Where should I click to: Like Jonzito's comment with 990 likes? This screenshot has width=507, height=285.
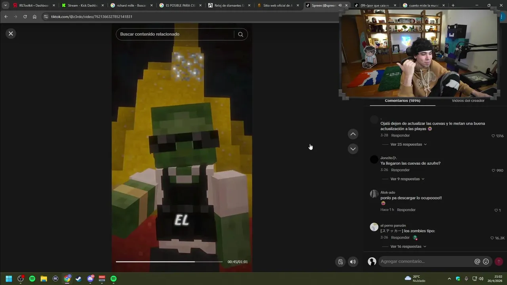(497, 171)
